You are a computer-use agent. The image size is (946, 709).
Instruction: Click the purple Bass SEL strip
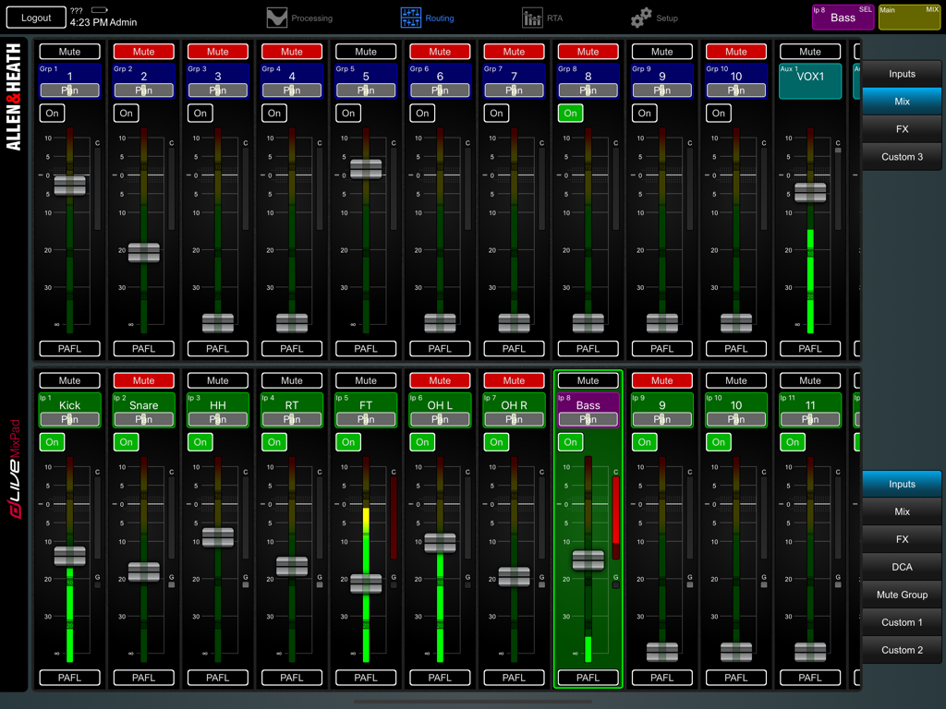842,17
